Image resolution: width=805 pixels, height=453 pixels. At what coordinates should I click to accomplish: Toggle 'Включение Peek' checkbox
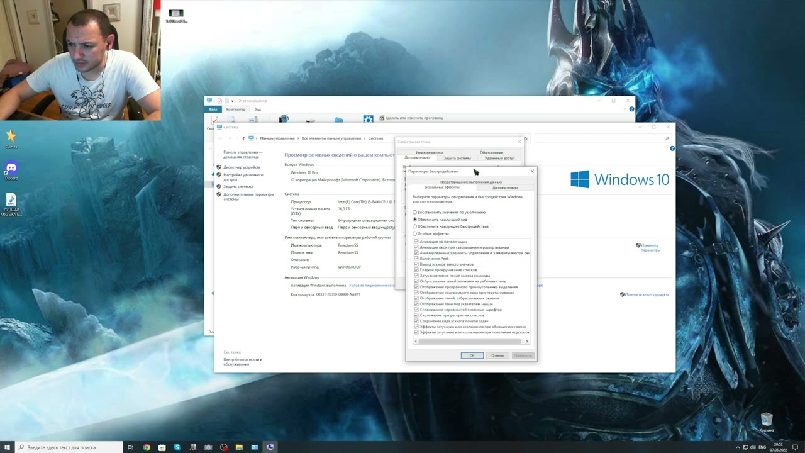pyautogui.click(x=416, y=259)
